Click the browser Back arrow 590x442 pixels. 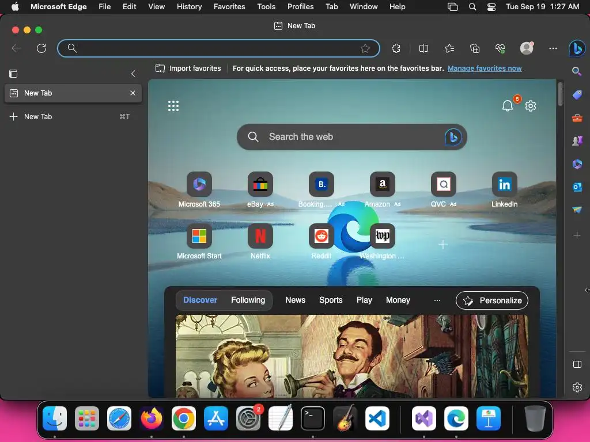(x=16, y=48)
